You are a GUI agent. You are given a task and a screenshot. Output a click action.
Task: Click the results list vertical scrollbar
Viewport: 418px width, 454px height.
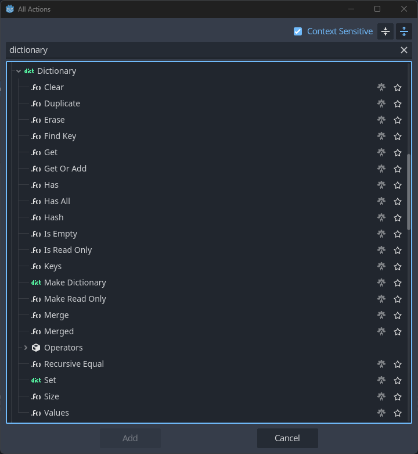point(409,192)
